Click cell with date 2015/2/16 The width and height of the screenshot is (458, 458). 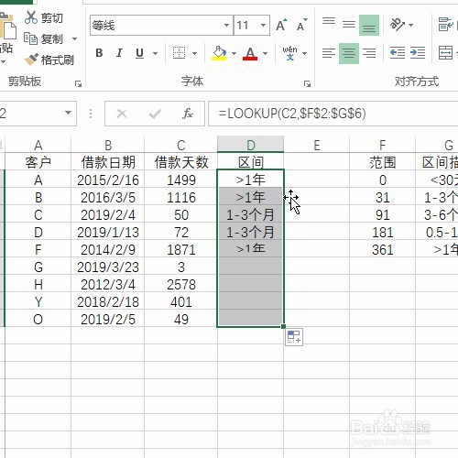pyautogui.click(x=107, y=180)
